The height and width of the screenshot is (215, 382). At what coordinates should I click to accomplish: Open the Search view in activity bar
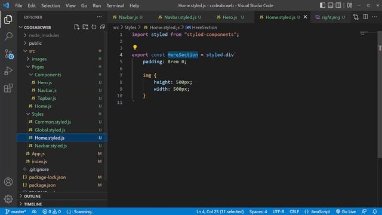[8, 36]
